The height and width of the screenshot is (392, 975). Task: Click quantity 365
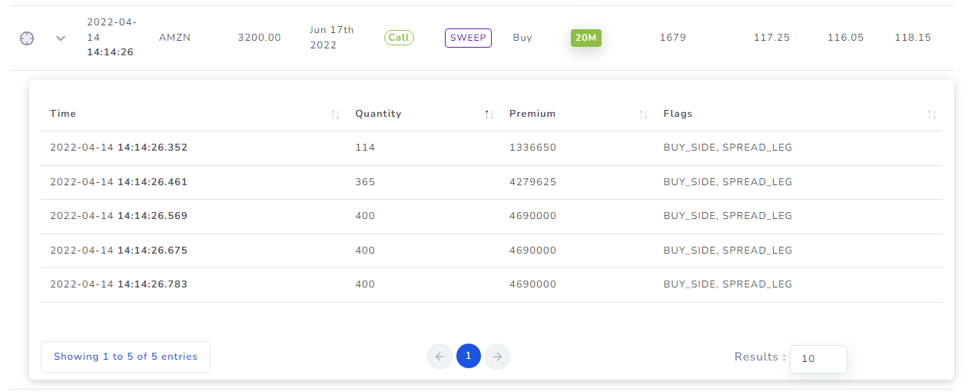coord(365,182)
